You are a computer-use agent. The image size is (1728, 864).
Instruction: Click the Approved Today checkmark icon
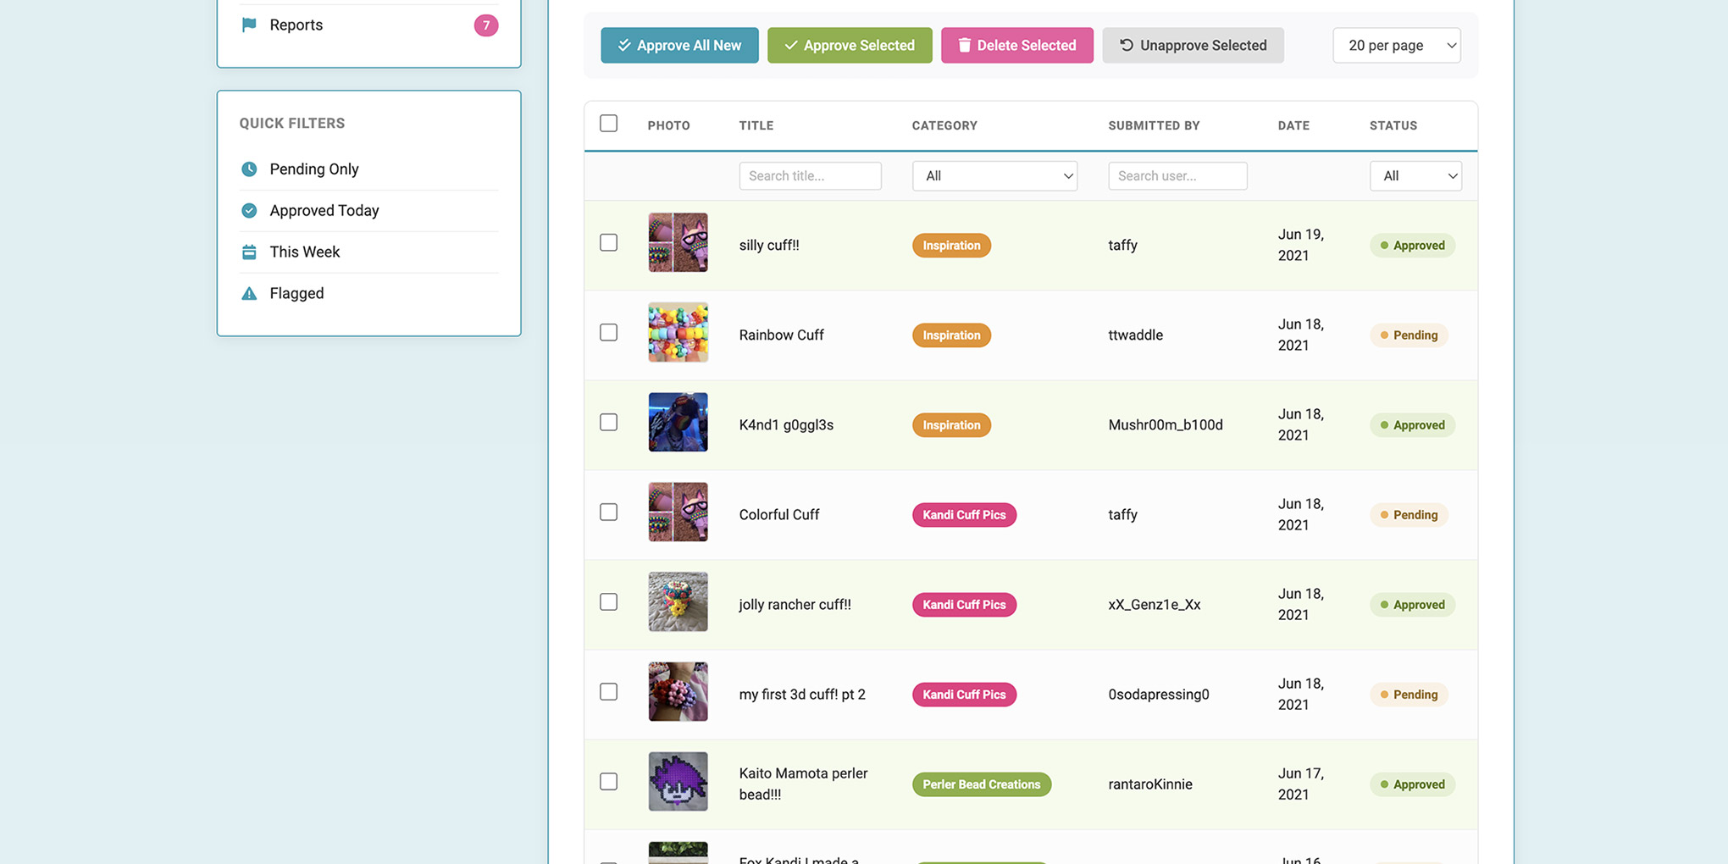249,210
